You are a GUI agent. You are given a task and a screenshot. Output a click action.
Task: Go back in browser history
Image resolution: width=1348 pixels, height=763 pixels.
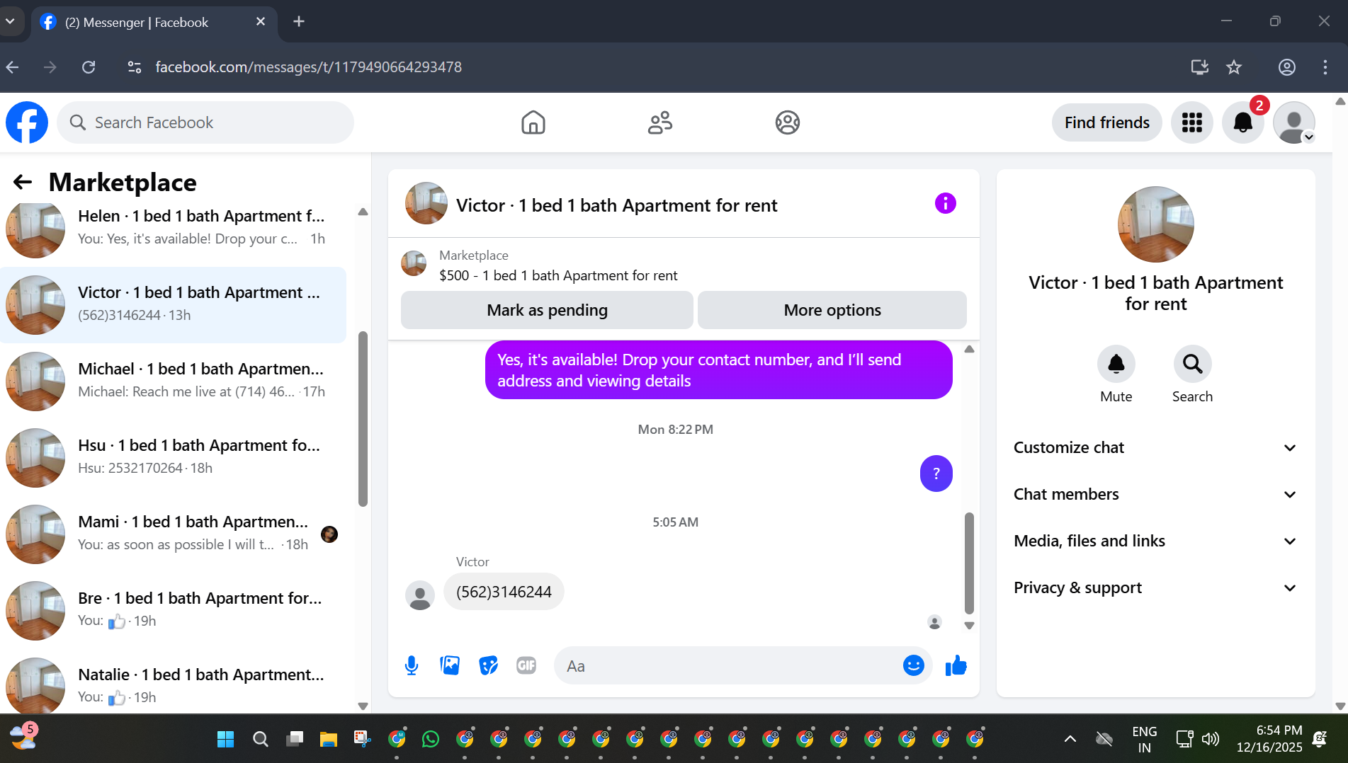pyautogui.click(x=12, y=67)
